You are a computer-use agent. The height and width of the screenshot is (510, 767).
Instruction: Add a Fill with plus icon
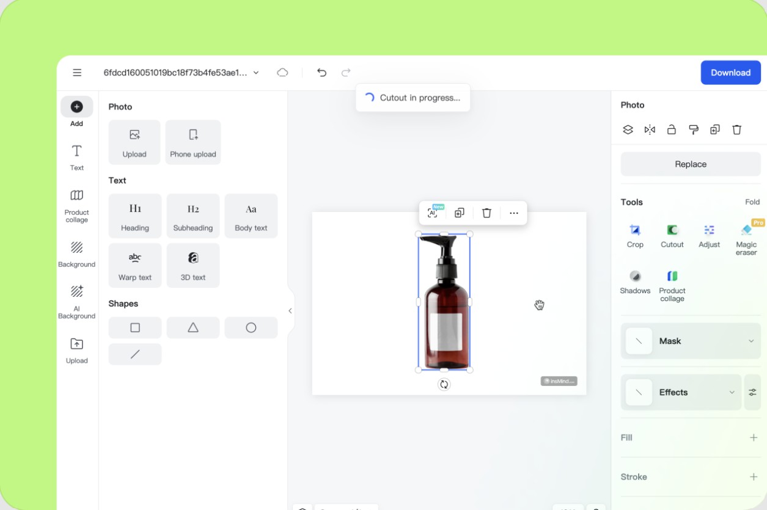[754, 437]
